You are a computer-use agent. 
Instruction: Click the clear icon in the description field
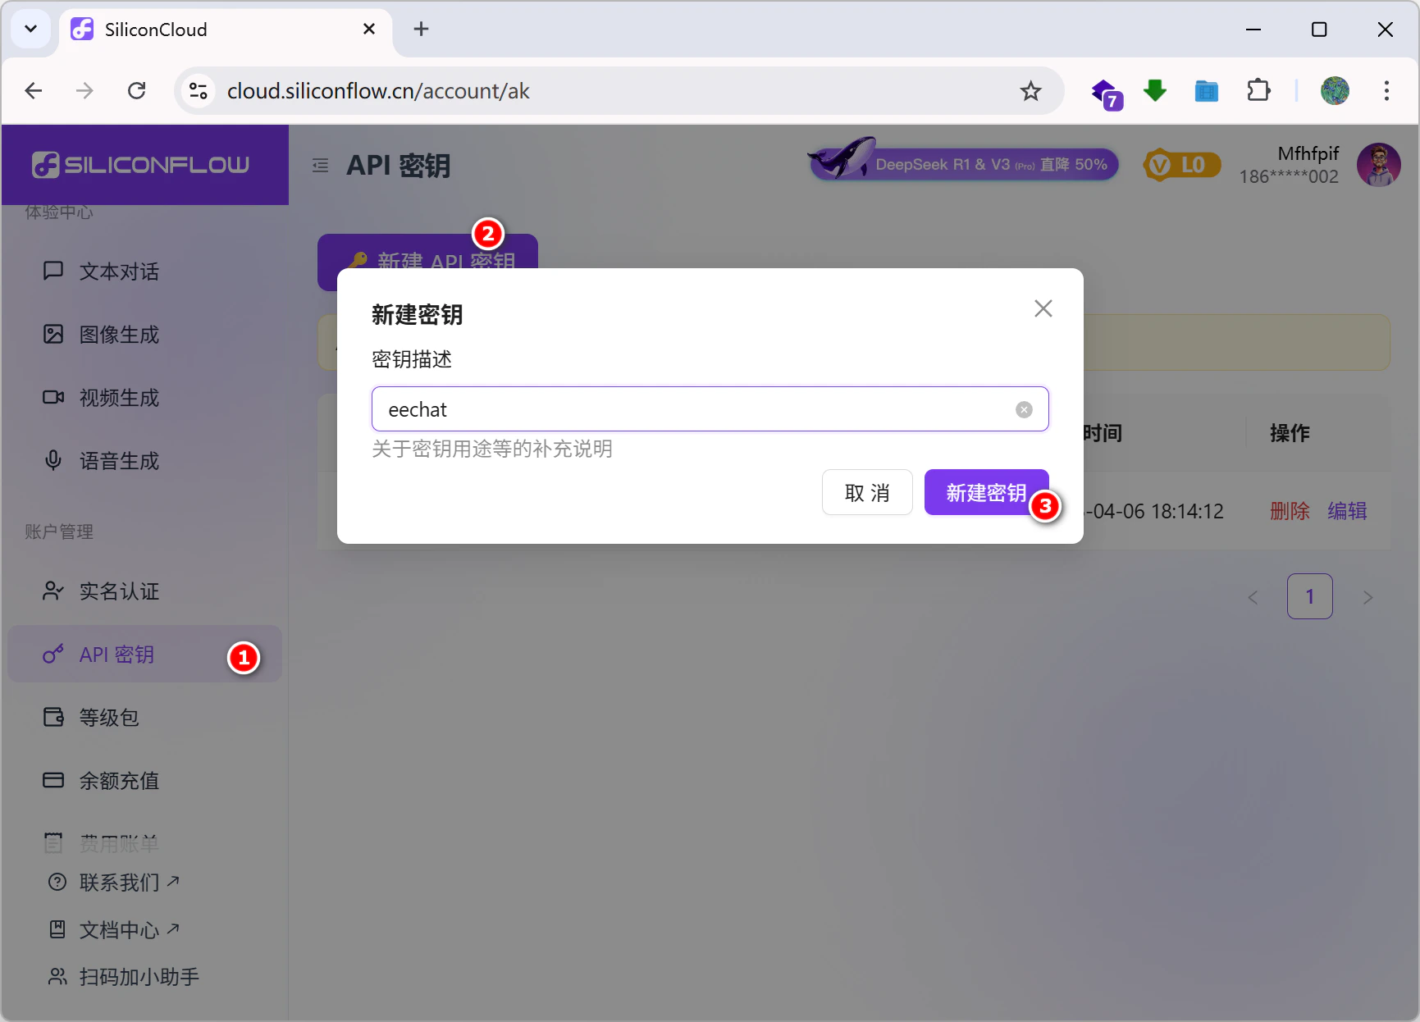[x=1024, y=409]
